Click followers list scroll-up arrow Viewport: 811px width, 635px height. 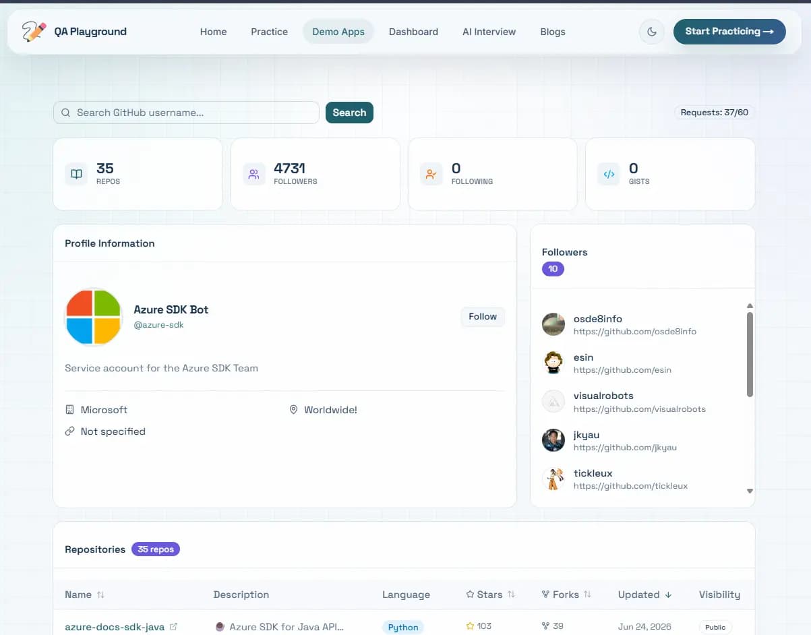750,306
